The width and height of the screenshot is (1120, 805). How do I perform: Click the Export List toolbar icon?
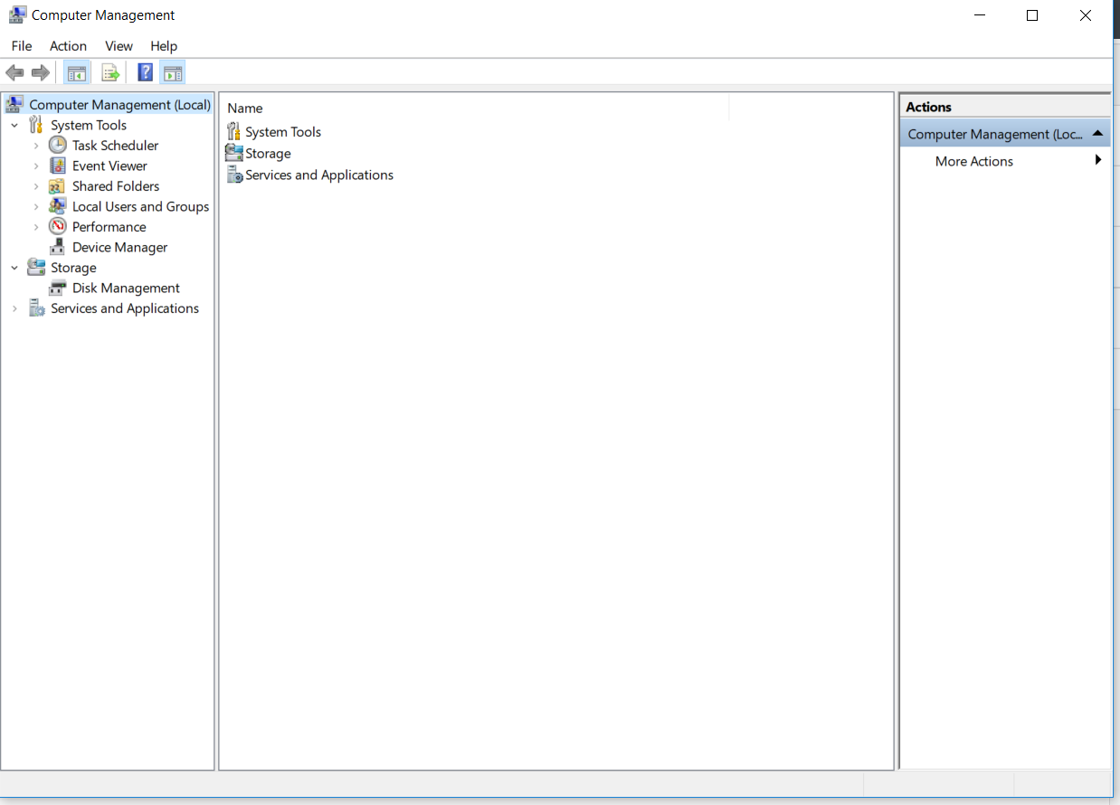click(x=110, y=72)
